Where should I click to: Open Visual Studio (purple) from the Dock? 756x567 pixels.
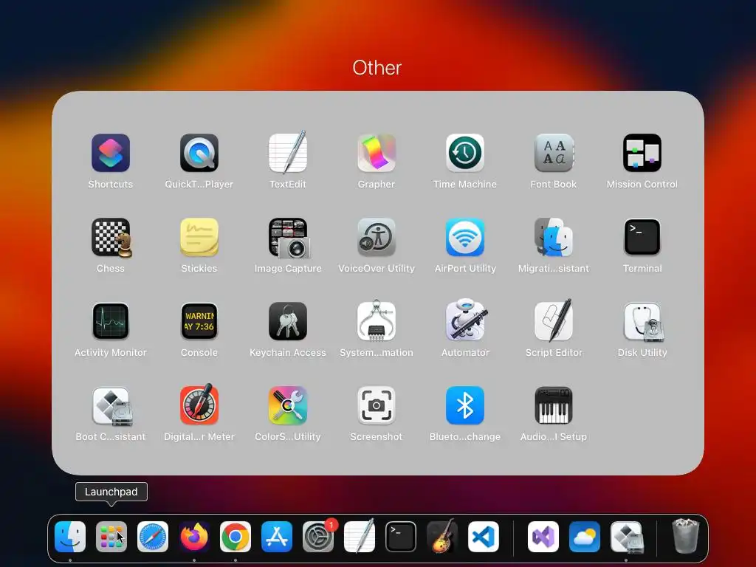tap(543, 537)
